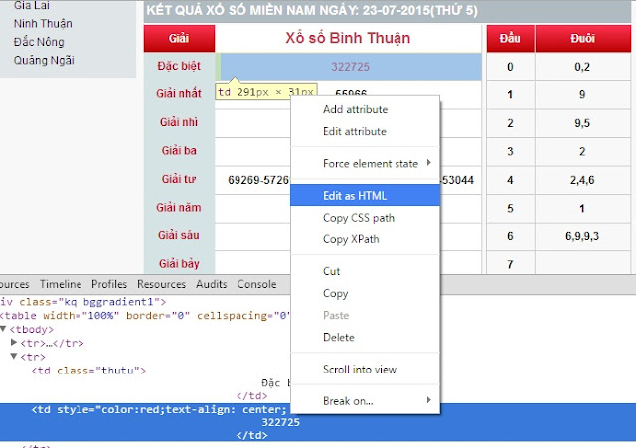The height and width of the screenshot is (448, 636).
Task: Click Đặc biệt row label
Action: coord(179,66)
